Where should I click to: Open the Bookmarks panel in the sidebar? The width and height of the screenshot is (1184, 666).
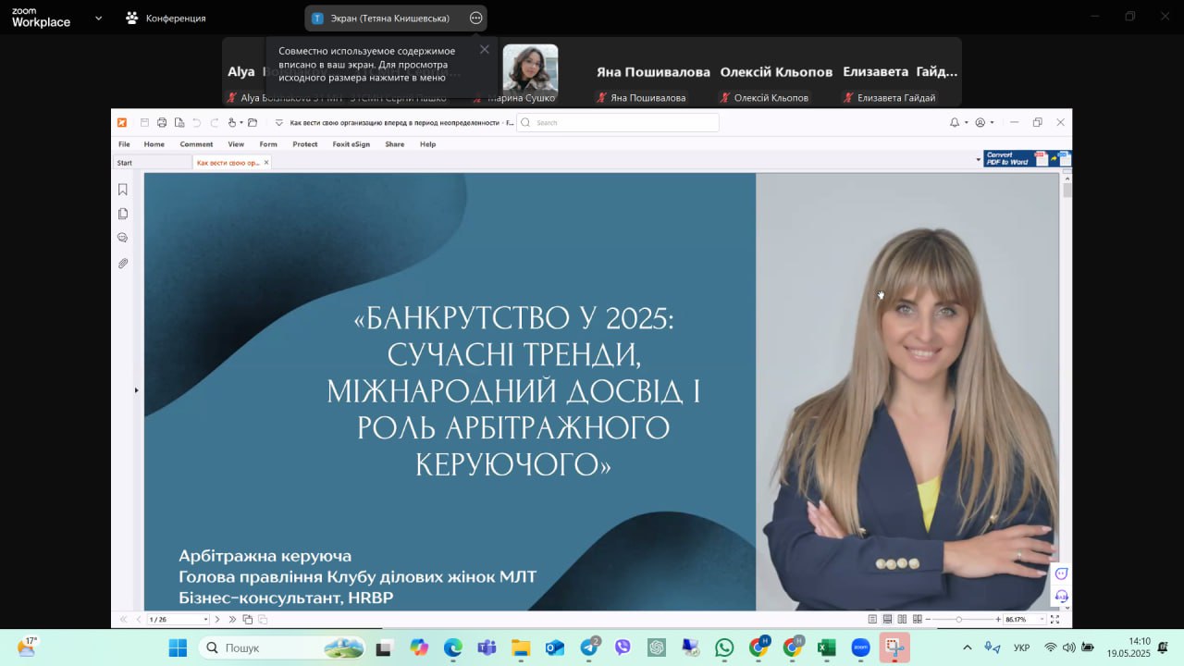(122, 190)
